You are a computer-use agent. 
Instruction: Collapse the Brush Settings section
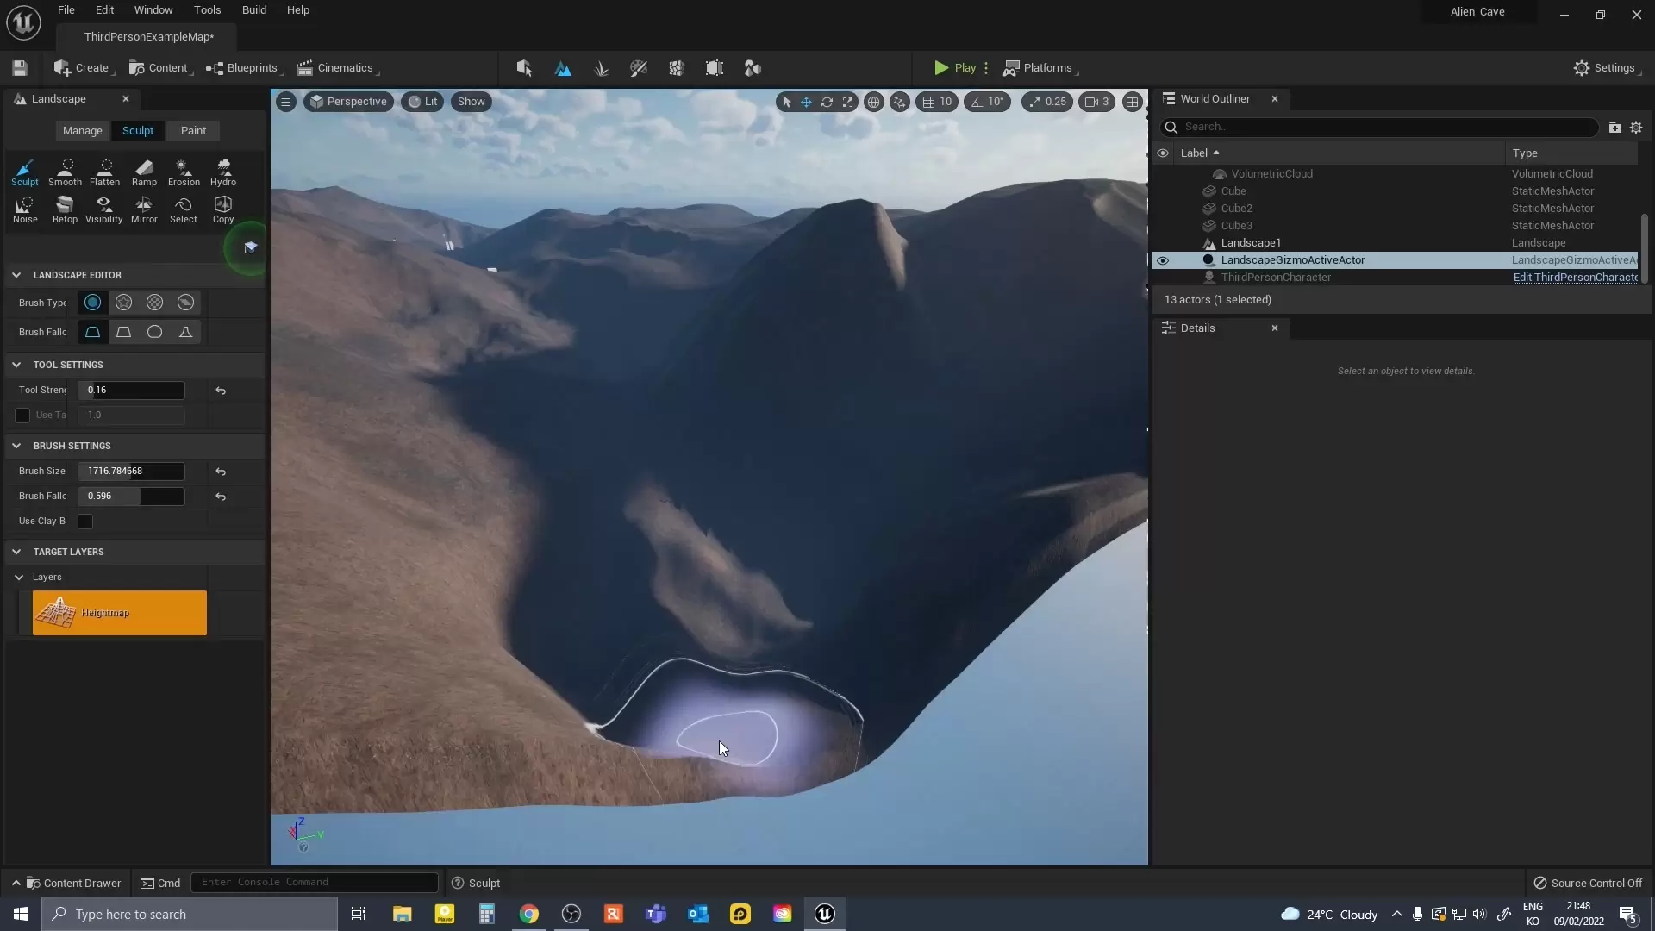16,446
